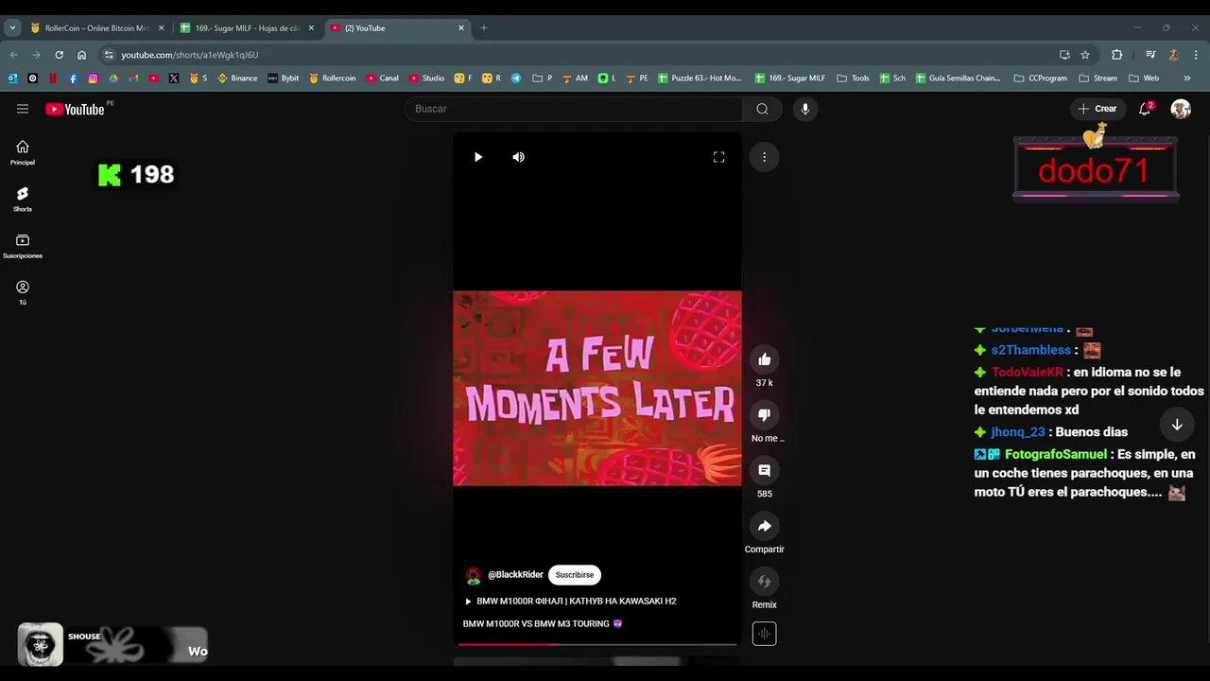Open the Telegram bookmark icon
The height and width of the screenshot is (681, 1210).
516,79
